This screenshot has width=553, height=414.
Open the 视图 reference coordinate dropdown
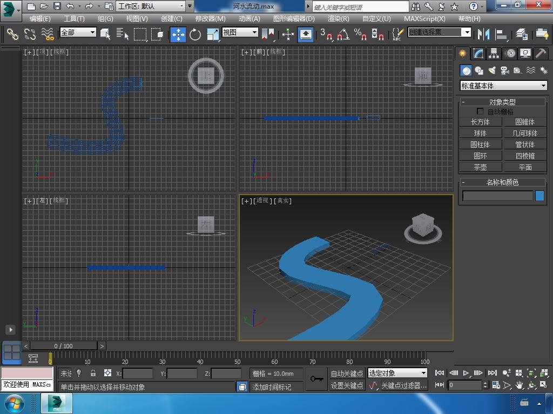(240, 32)
